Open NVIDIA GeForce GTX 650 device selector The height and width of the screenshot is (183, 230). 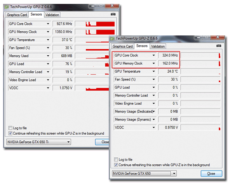coord(145,174)
